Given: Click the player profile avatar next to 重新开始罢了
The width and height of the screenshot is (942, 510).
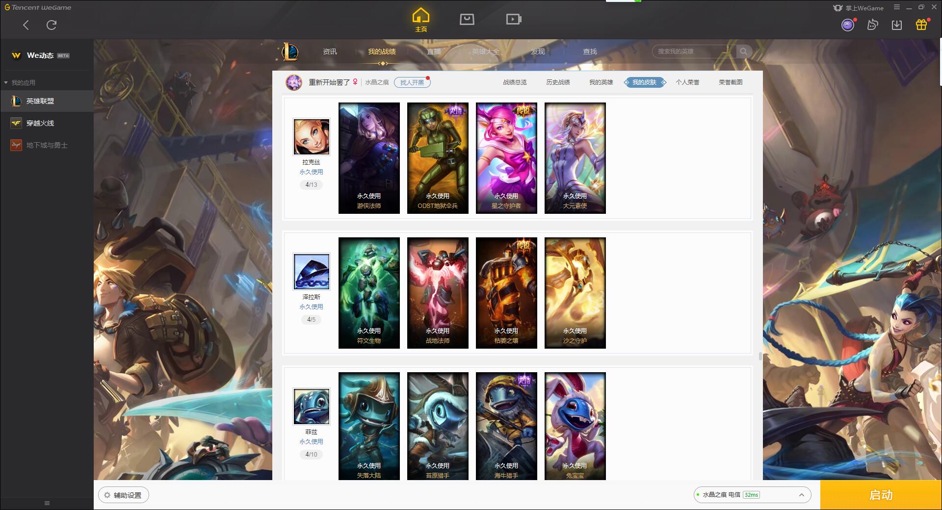Looking at the screenshot, I should tap(294, 82).
